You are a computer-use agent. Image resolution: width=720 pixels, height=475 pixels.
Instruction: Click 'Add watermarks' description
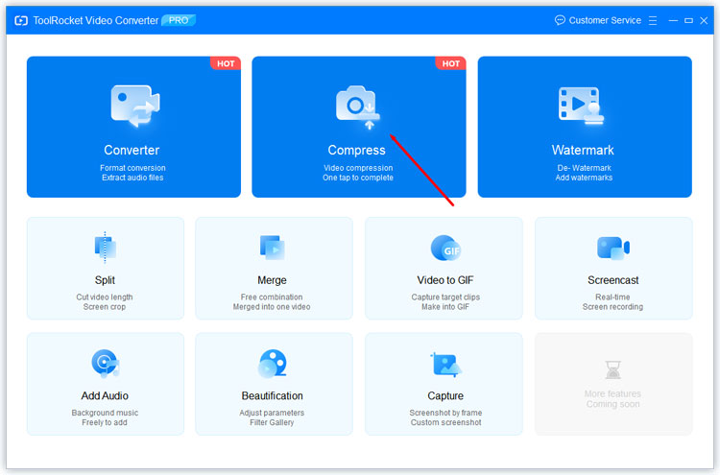click(584, 178)
